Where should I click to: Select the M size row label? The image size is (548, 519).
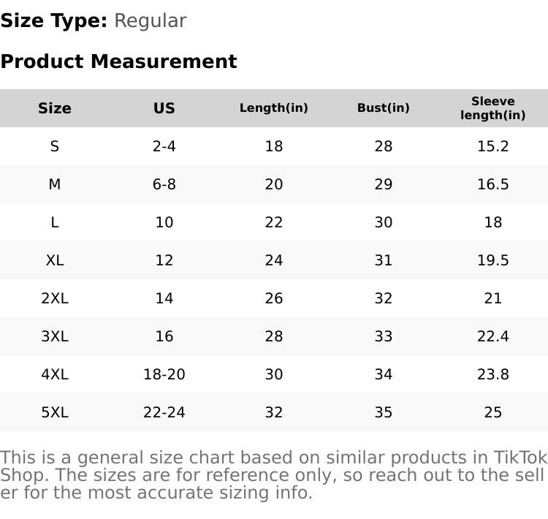55,184
